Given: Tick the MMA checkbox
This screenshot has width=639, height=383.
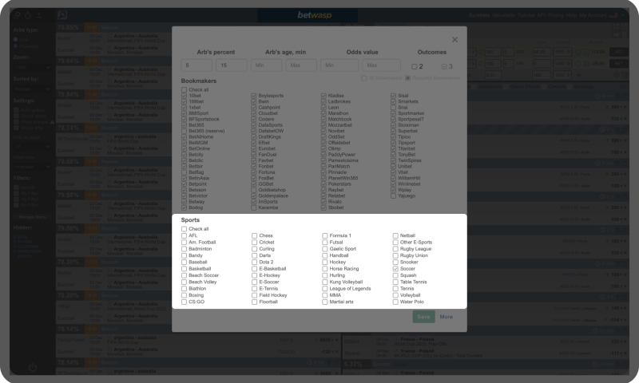Looking at the screenshot, I should 325,295.
